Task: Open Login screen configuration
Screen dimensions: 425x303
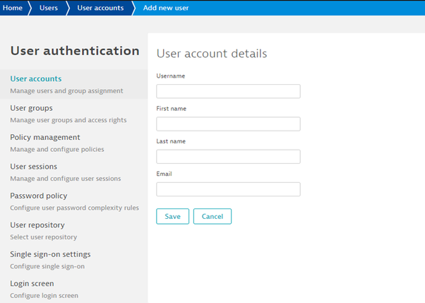Action: coord(32,283)
